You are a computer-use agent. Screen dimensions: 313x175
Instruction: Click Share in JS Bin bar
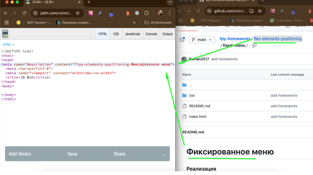coord(120,154)
